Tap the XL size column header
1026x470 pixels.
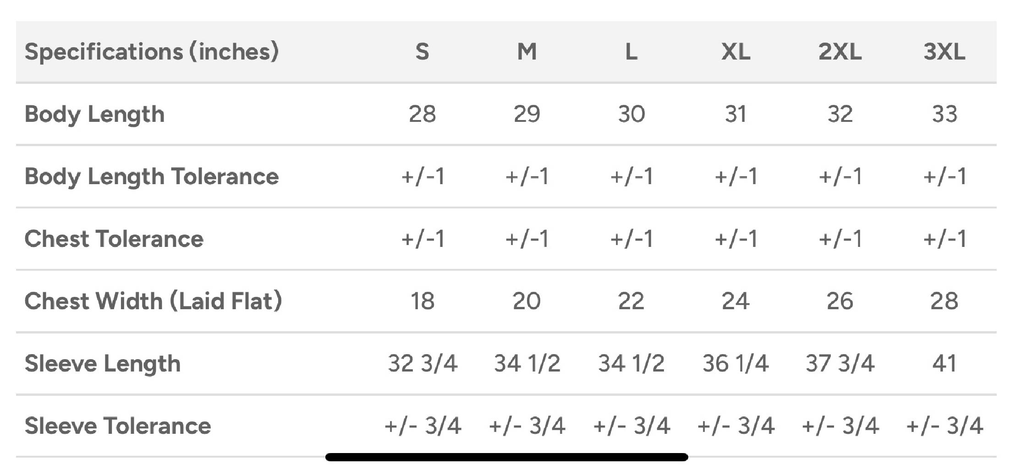coord(735,51)
